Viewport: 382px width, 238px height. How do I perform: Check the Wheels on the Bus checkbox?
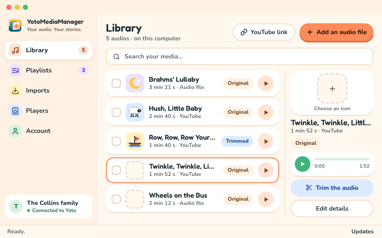[116, 199]
